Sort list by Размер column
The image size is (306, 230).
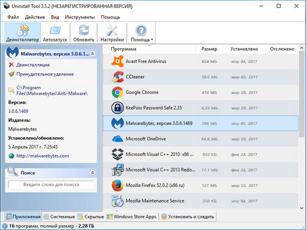point(209,49)
